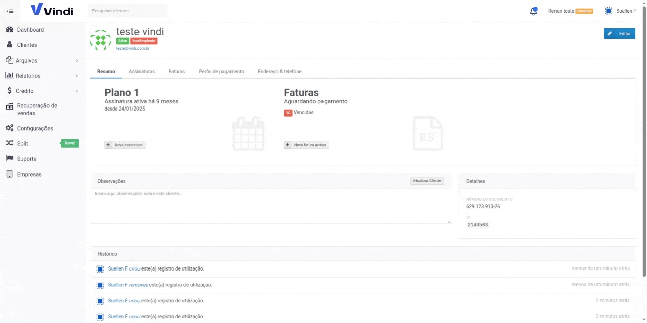Image resolution: width=647 pixels, height=323 pixels.
Task: Click the teste@vindi.com.br email link
Action: coord(132,48)
